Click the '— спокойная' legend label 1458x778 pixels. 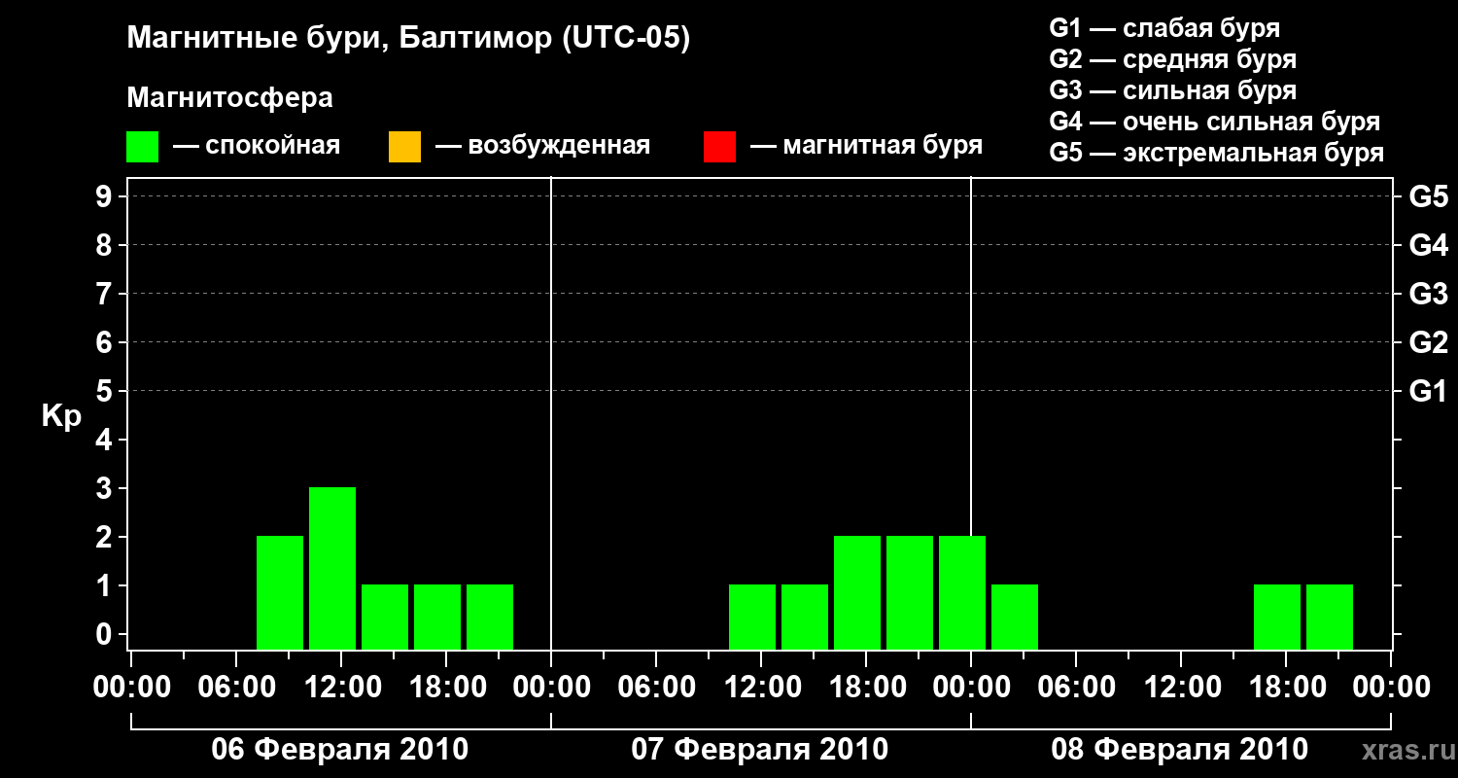point(257,146)
